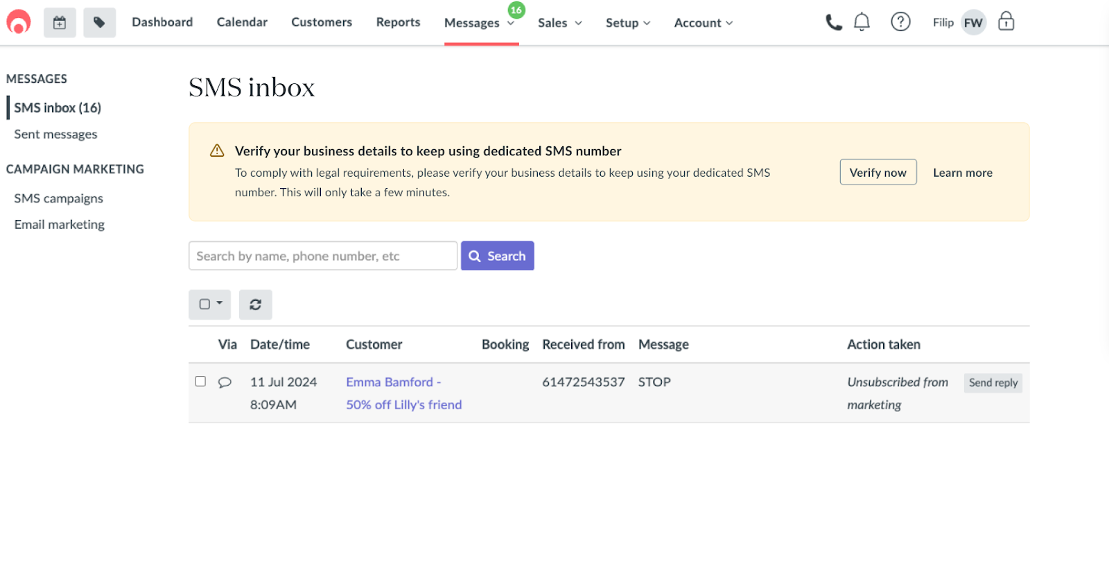
Task: Open the phone call icon
Action: pyautogui.click(x=833, y=22)
